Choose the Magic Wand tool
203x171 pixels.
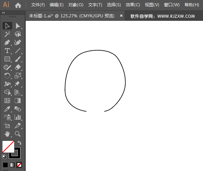tap(7, 34)
